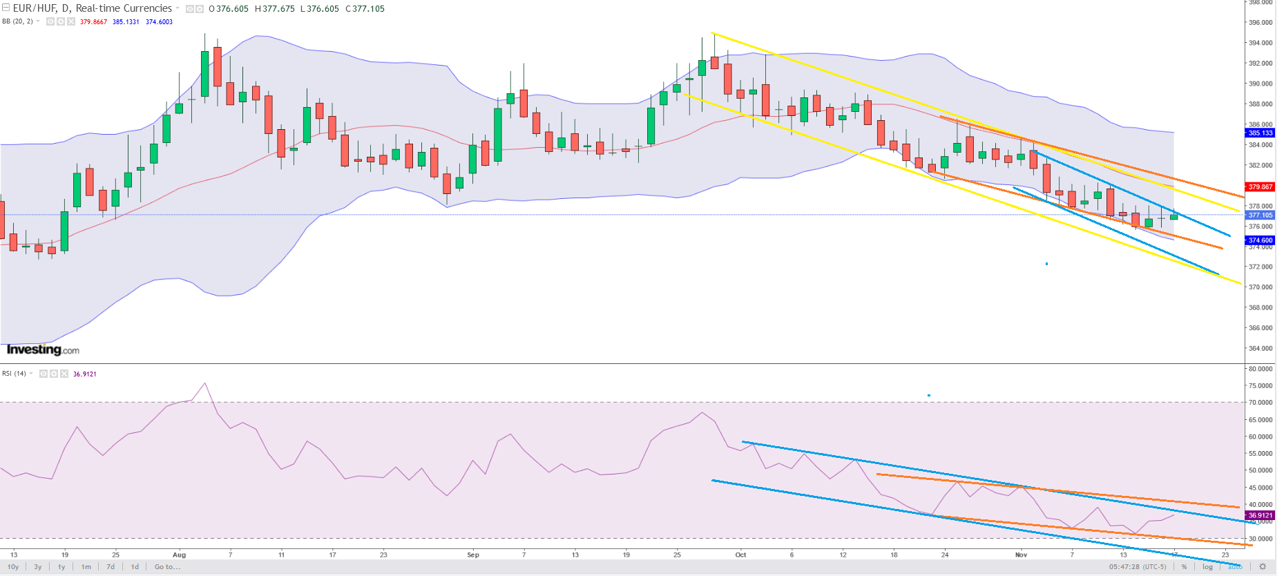This screenshot has height=576, width=1284.
Task: Toggle percent scale mode
Action: click(1184, 567)
